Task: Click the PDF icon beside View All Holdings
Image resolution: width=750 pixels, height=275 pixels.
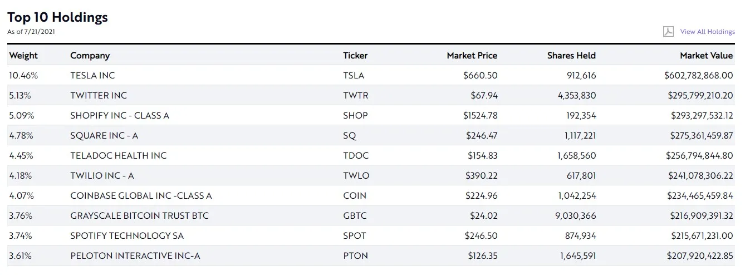Action: (x=668, y=32)
